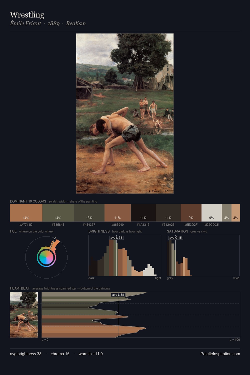Click the L = 0 heartbeat axis label
Image resolution: width=250 pixels, height=375 pixels.
coord(45,339)
